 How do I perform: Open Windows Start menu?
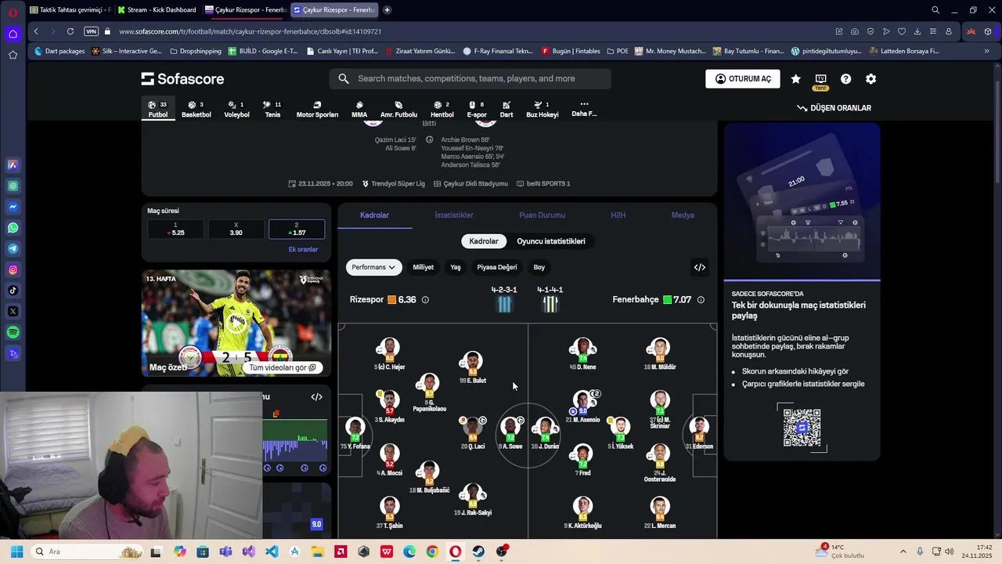17,551
